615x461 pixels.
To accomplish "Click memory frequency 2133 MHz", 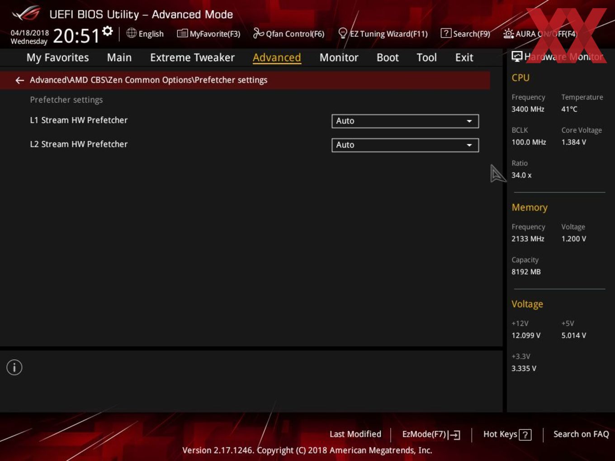I will pyautogui.click(x=528, y=239).
